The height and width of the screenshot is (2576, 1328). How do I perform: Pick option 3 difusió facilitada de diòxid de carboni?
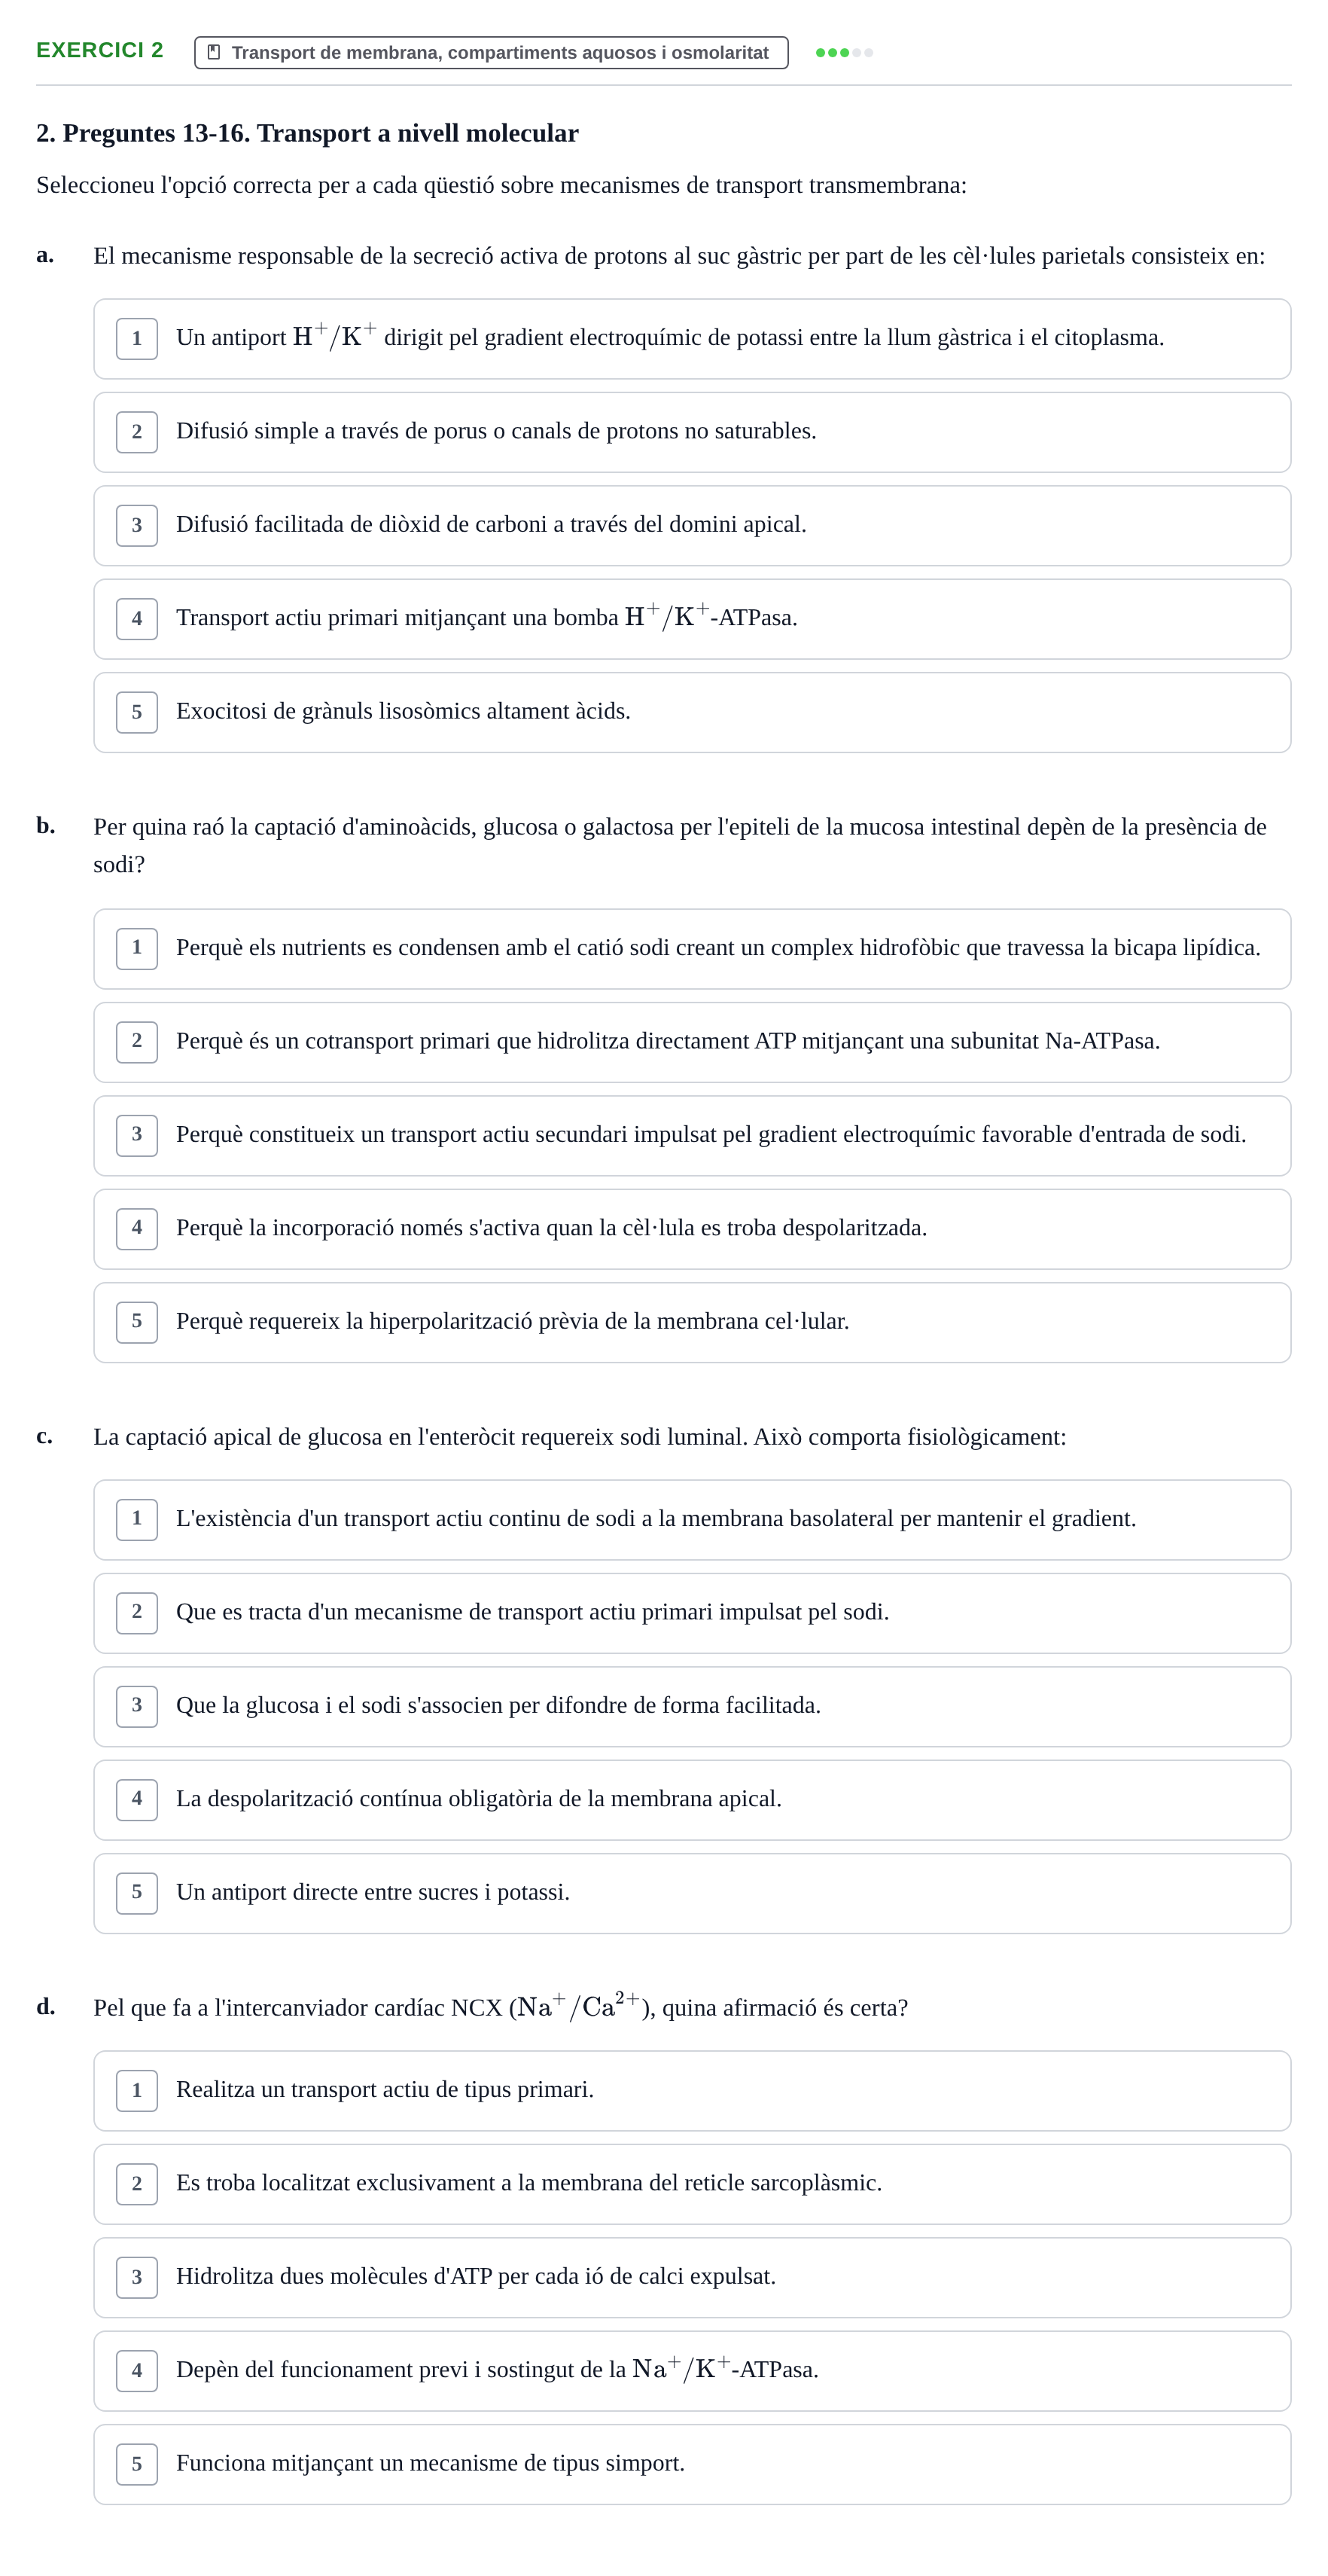pyautogui.click(x=692, y=526)
